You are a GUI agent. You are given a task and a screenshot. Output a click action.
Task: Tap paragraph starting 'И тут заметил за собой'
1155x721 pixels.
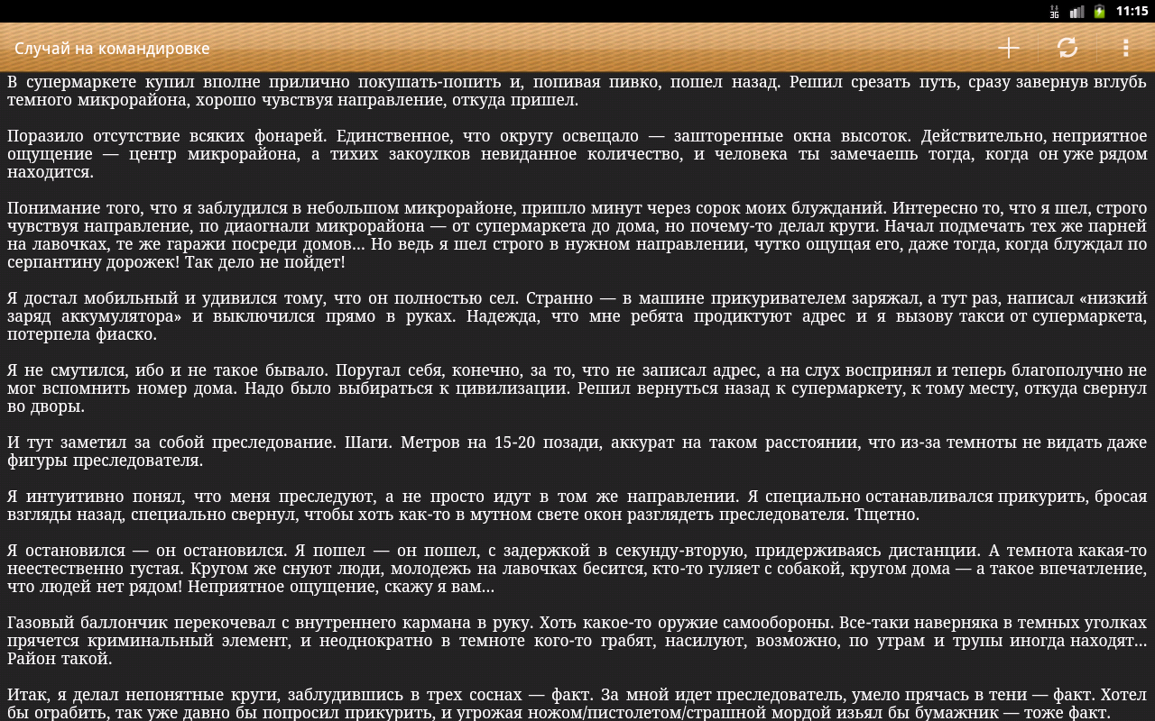tap(577, 452)
